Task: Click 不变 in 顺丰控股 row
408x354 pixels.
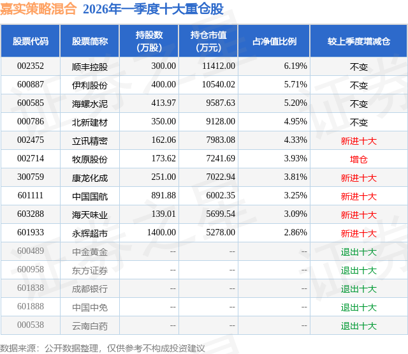Action: tap(359, 67)
